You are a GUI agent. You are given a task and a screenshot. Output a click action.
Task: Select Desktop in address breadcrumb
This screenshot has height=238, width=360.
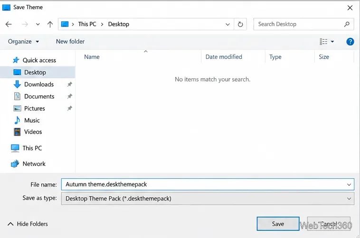pos(118,24)
